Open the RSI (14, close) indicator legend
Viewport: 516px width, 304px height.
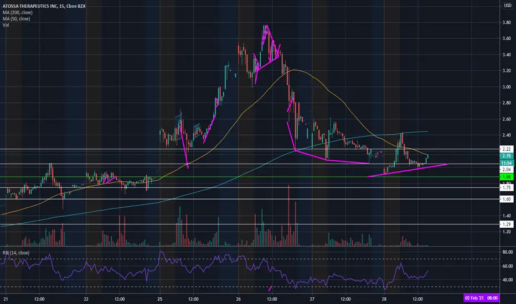point(16,253)
